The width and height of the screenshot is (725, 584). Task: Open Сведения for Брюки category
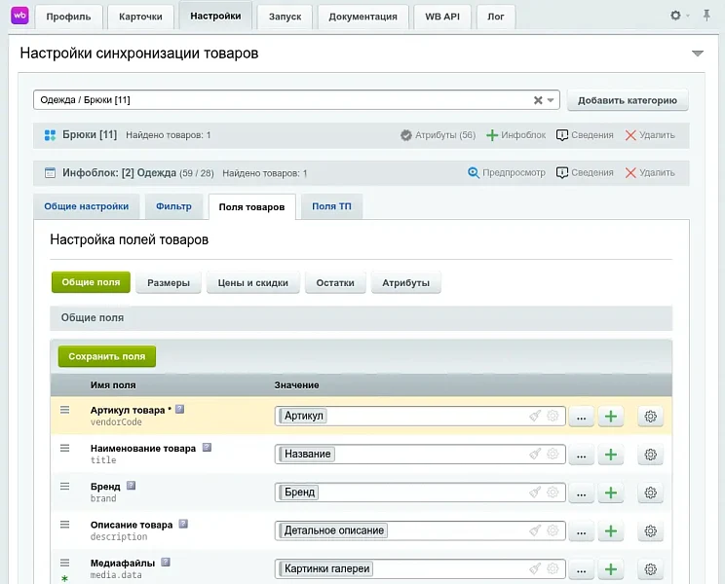[x=585, y=135]
